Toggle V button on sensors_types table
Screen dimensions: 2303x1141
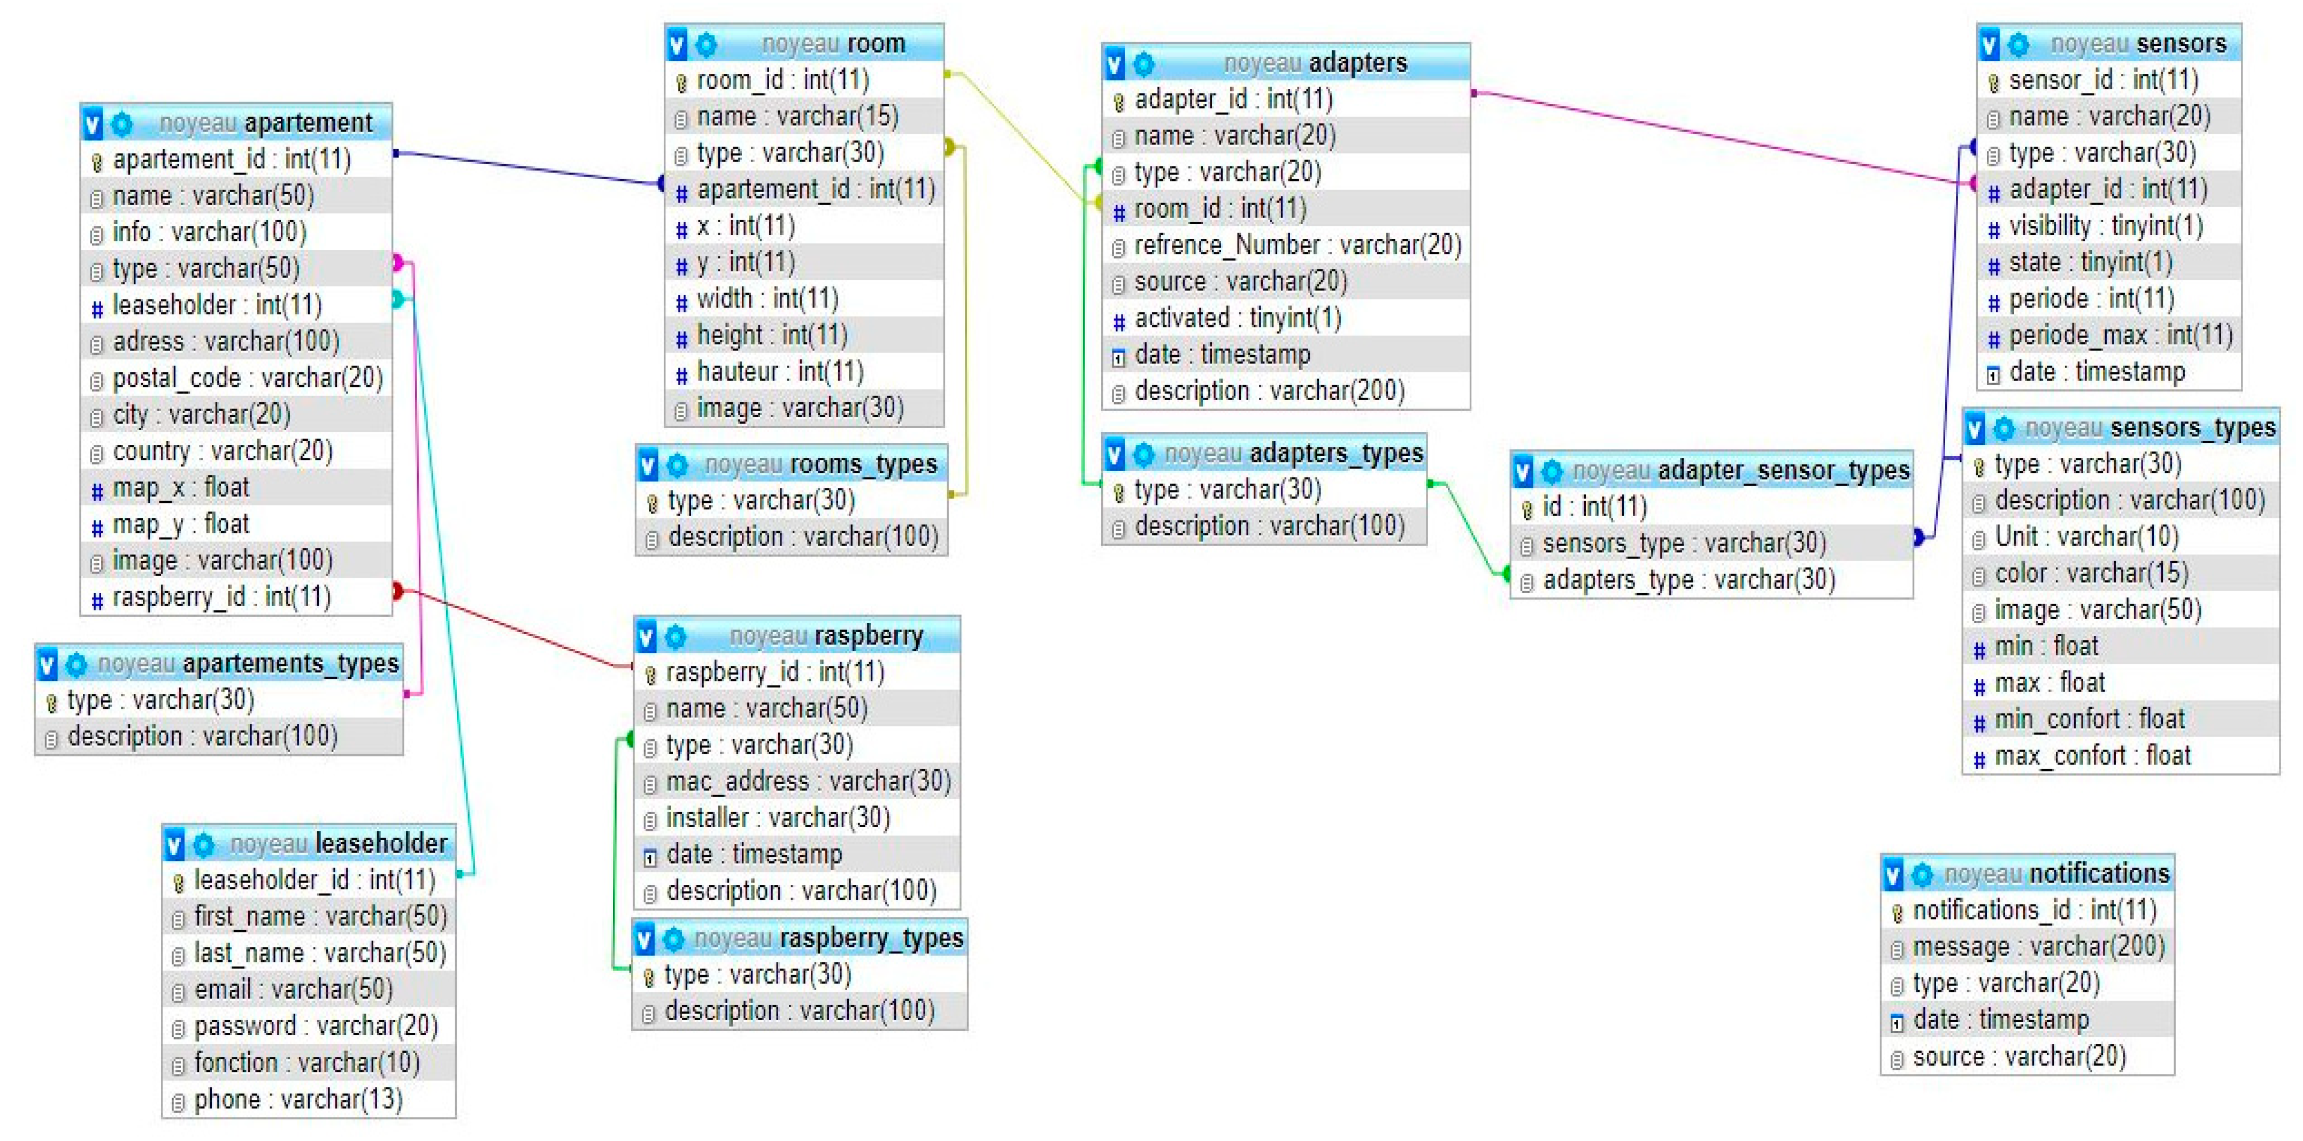[x=1975, y=428]
